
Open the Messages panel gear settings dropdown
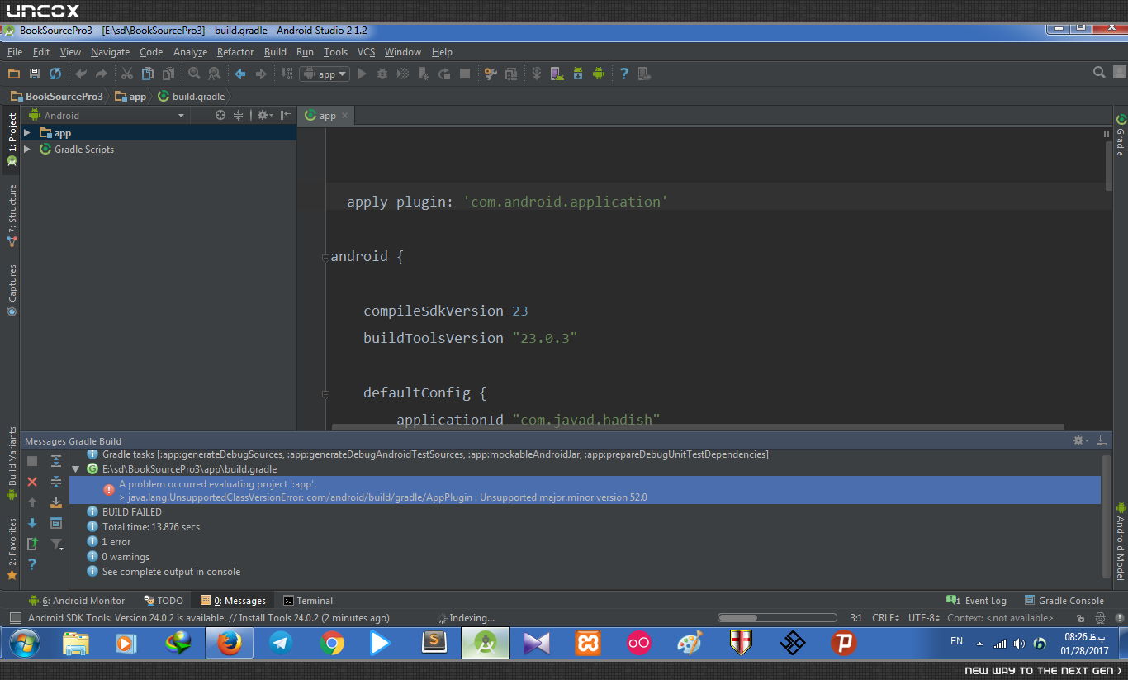point(1080,441)
